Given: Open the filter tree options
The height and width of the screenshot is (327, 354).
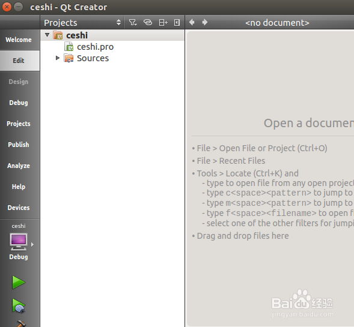Looking at the screenshot, I should click(x=133, y=23).
